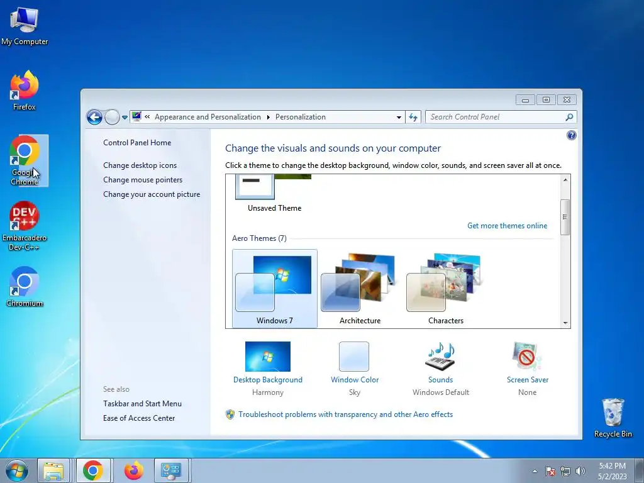Screen dimensions: 644x483
Task: Click the Show desktop strip
Action: (x=640, y=470)
